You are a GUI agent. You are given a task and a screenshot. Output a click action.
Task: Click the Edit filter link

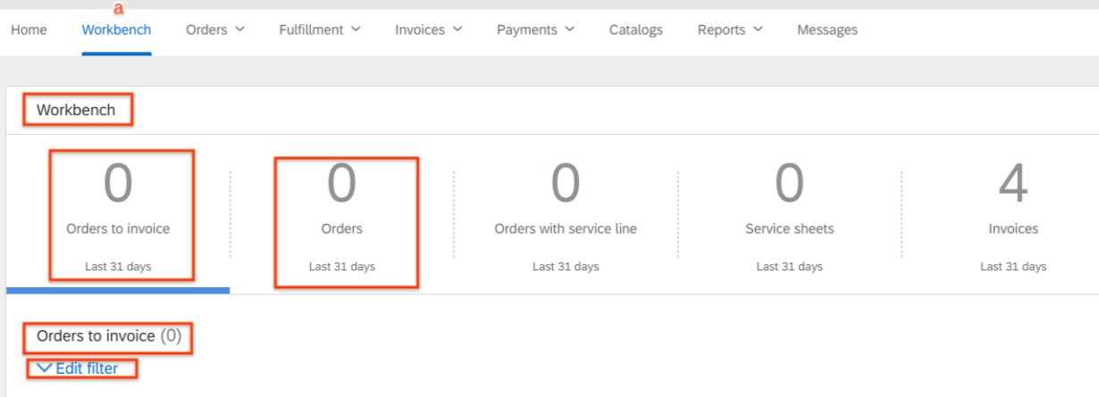pyautogui.click(x=87, y=368)
